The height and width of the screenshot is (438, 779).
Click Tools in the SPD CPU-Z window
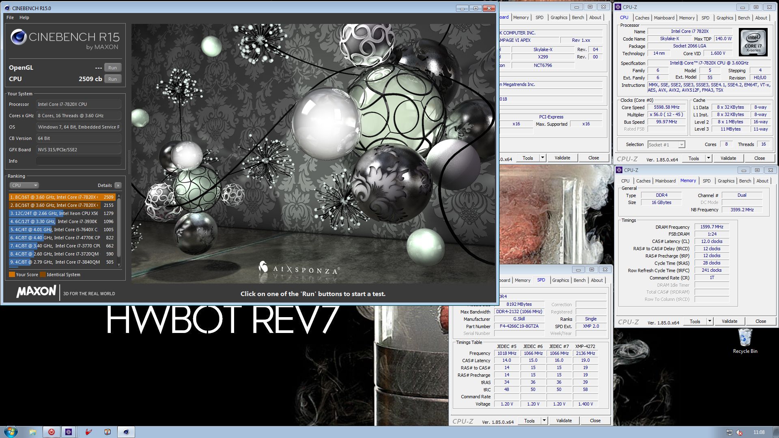(x=529, y=421)
